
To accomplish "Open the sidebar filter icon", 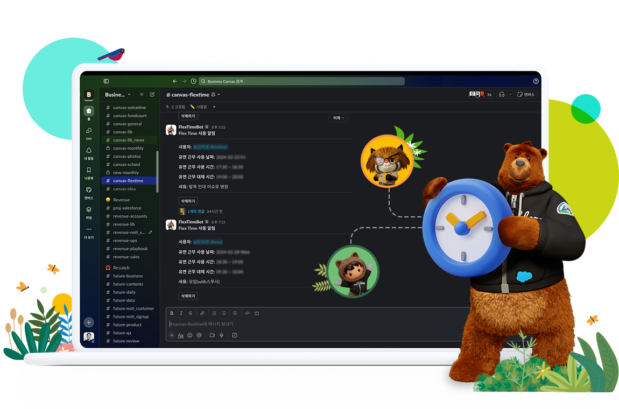I will pyautogui.click(x=142, y=94).
